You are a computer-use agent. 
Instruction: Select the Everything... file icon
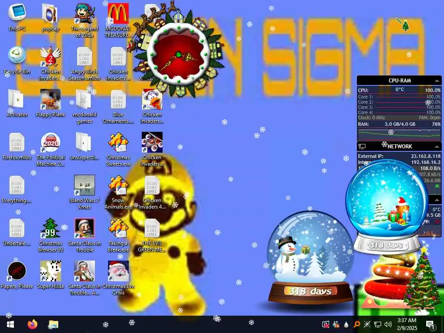(17, 189)
